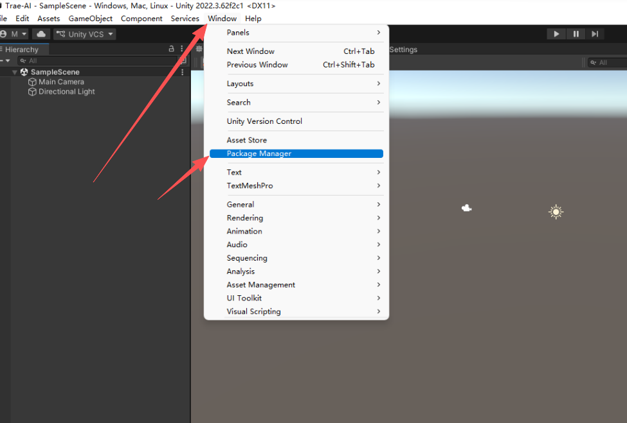Expand the Visual Scripting submenu
Screen dimensions: 627x423
point(296,312)
